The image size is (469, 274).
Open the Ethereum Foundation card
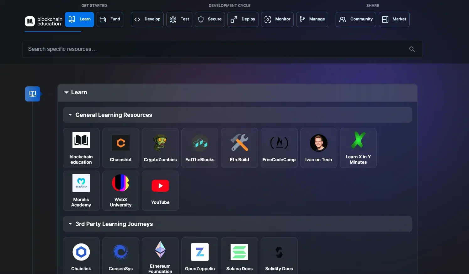point(160,256)
